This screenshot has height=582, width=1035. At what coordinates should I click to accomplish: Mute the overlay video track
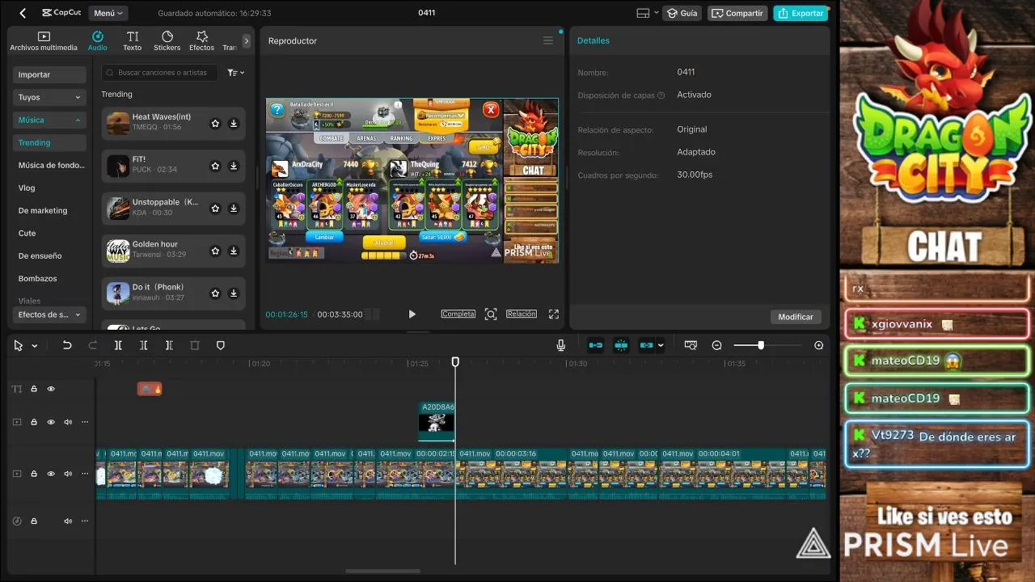(68, 422)
